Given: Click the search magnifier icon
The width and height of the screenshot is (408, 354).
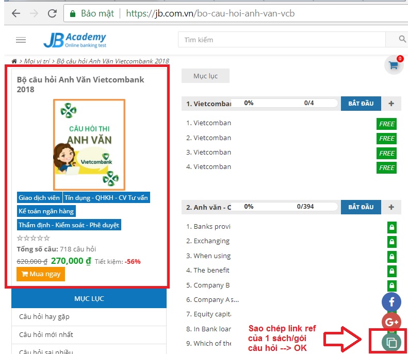Looking at the screenshot, I should pos(402,40).
